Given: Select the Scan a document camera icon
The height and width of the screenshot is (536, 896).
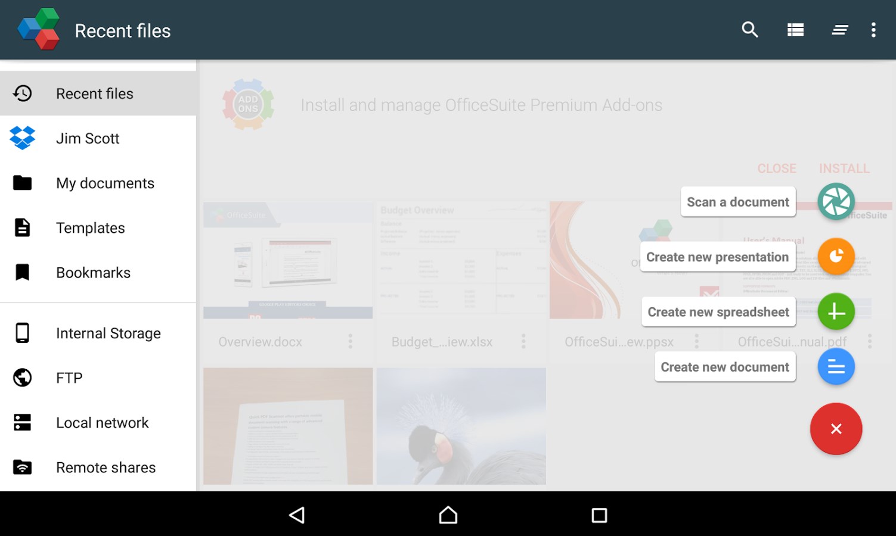Looking at the screenshot, I should [x=836, y=201].
